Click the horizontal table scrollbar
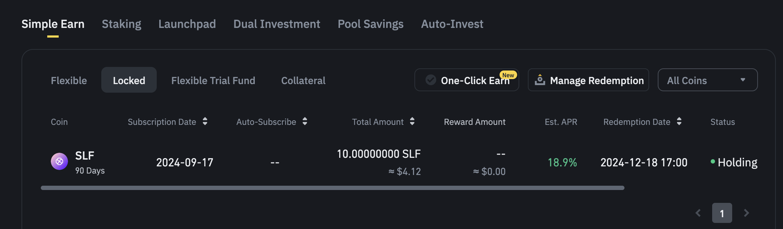783x229 pixels. coord(332,188)
